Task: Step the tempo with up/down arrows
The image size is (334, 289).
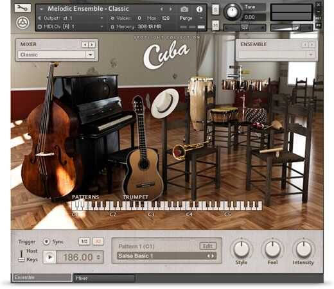Action: (98, 257)
